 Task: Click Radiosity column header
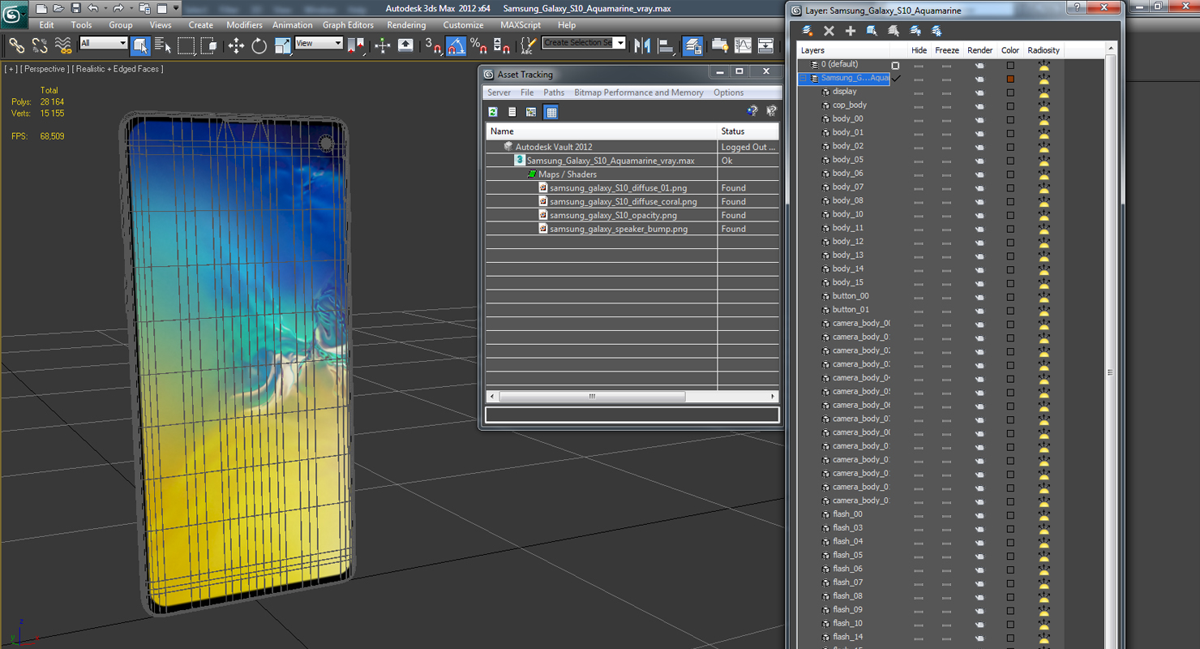click(x=1044, y=50)
